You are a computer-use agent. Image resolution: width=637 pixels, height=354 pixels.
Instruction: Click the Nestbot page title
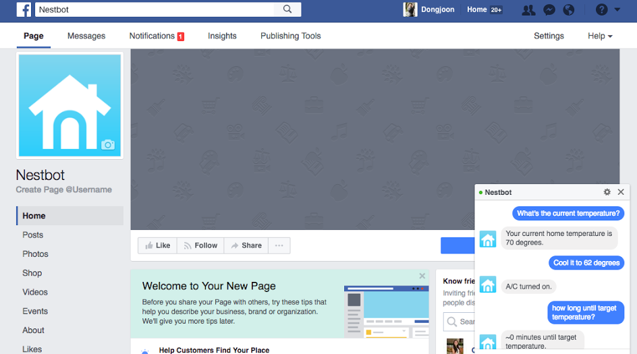(x=40, y=175)
